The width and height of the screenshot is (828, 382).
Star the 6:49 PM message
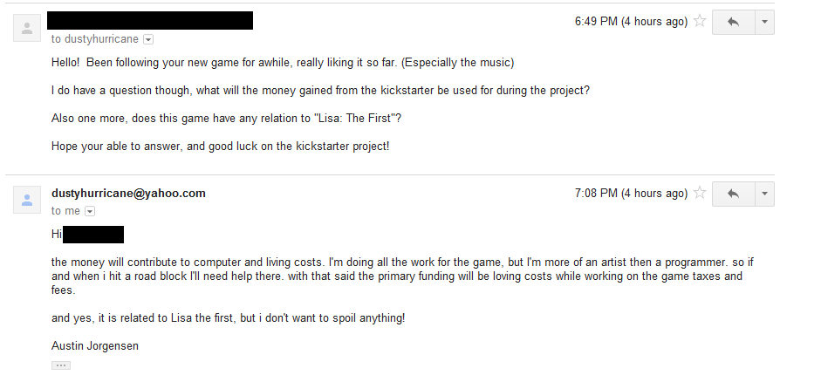(700, 21)
